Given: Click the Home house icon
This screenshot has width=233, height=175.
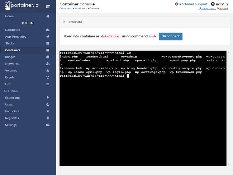Looking at the screenshot, I should click(48, 16).
